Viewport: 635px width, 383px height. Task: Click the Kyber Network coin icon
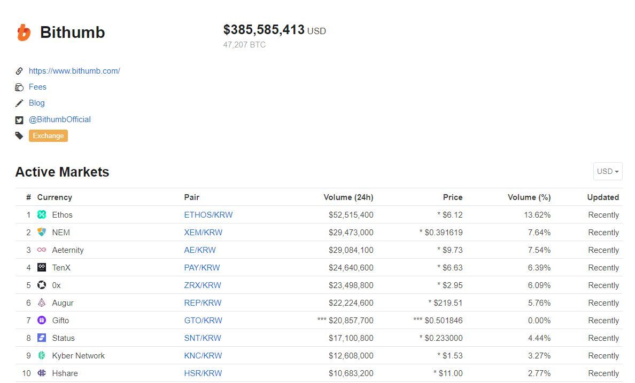tap(42, 355)
